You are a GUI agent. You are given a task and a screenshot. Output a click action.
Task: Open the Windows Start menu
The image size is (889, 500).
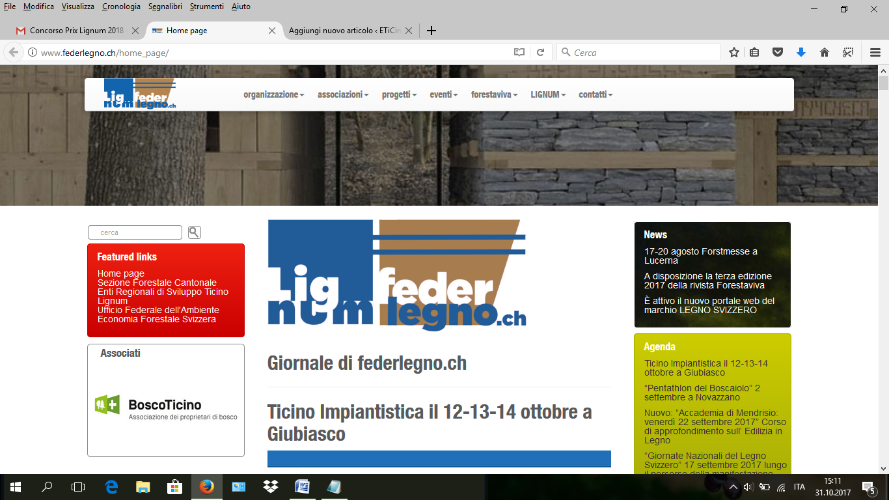tap(16, 487)
